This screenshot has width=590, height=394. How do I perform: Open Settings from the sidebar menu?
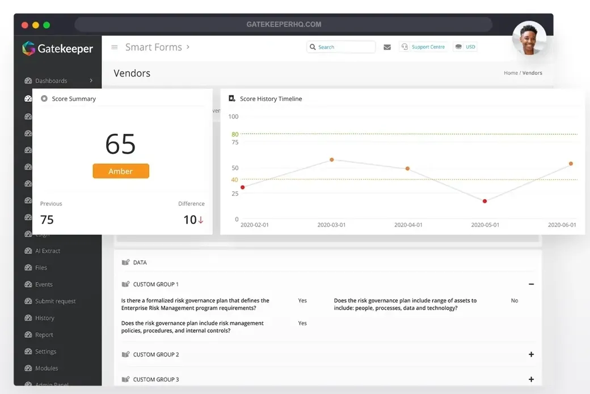click(45, 352)
